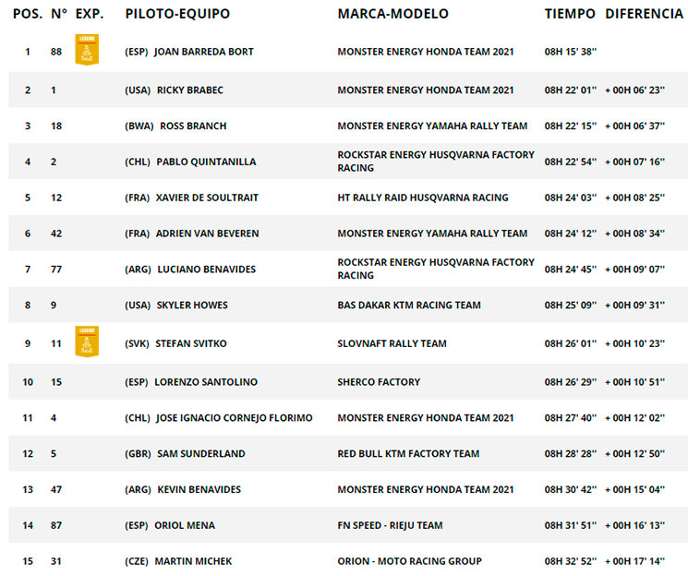Click Xavier de Soultrait's name
Screen dimensions: 688x576
[207, 198]
